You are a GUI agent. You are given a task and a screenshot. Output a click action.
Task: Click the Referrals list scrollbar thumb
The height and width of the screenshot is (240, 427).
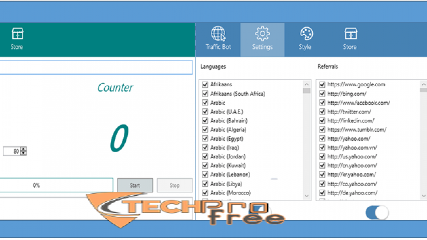coord(424,90)
